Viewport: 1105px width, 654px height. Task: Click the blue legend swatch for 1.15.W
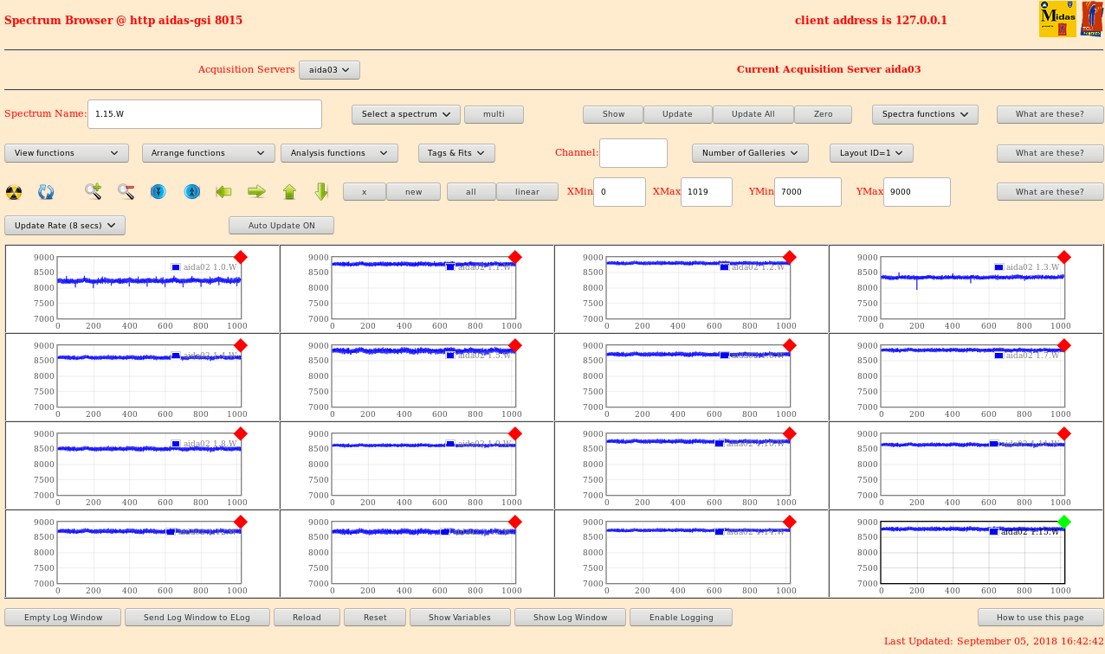click(x=993, y=532)
